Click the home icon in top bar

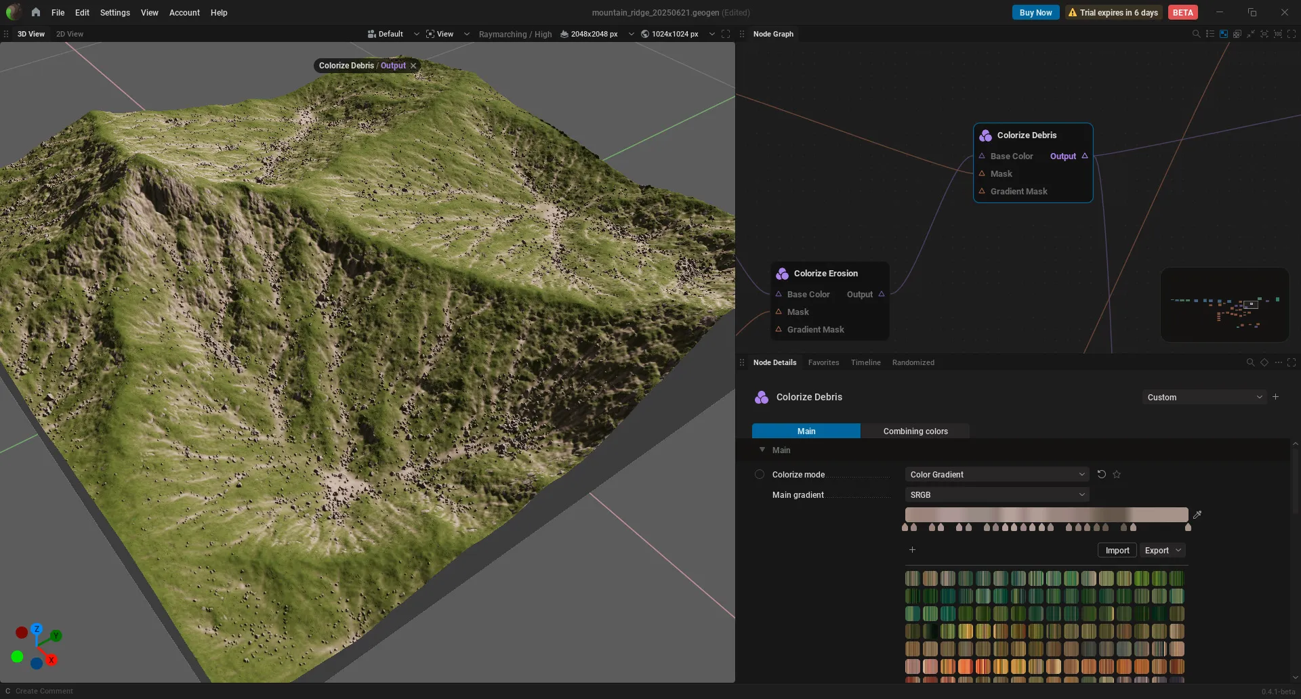[36, 12]
